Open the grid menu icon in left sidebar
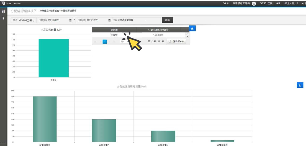This screenshot has width=306, height=146. tap(3, 11)
